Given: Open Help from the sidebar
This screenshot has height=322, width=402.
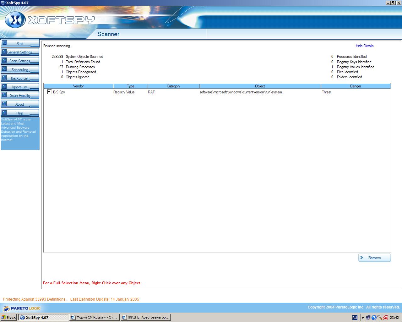Looking at the screenshot, I should tap(20, 113).
